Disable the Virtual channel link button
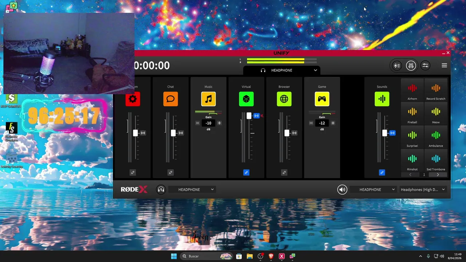 pos(246,172)
